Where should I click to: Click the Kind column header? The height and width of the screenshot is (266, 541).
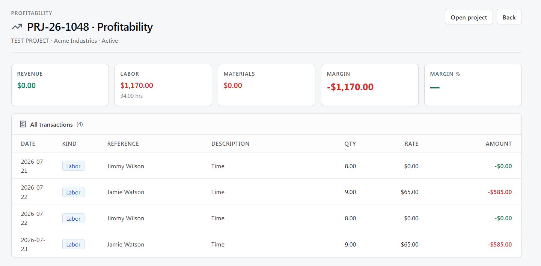tap(69, 144)
